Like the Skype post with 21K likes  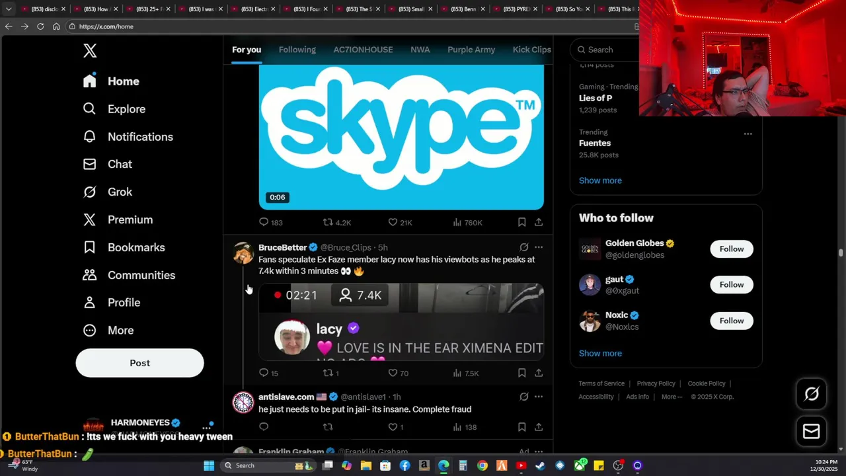(x=400, y=223)
